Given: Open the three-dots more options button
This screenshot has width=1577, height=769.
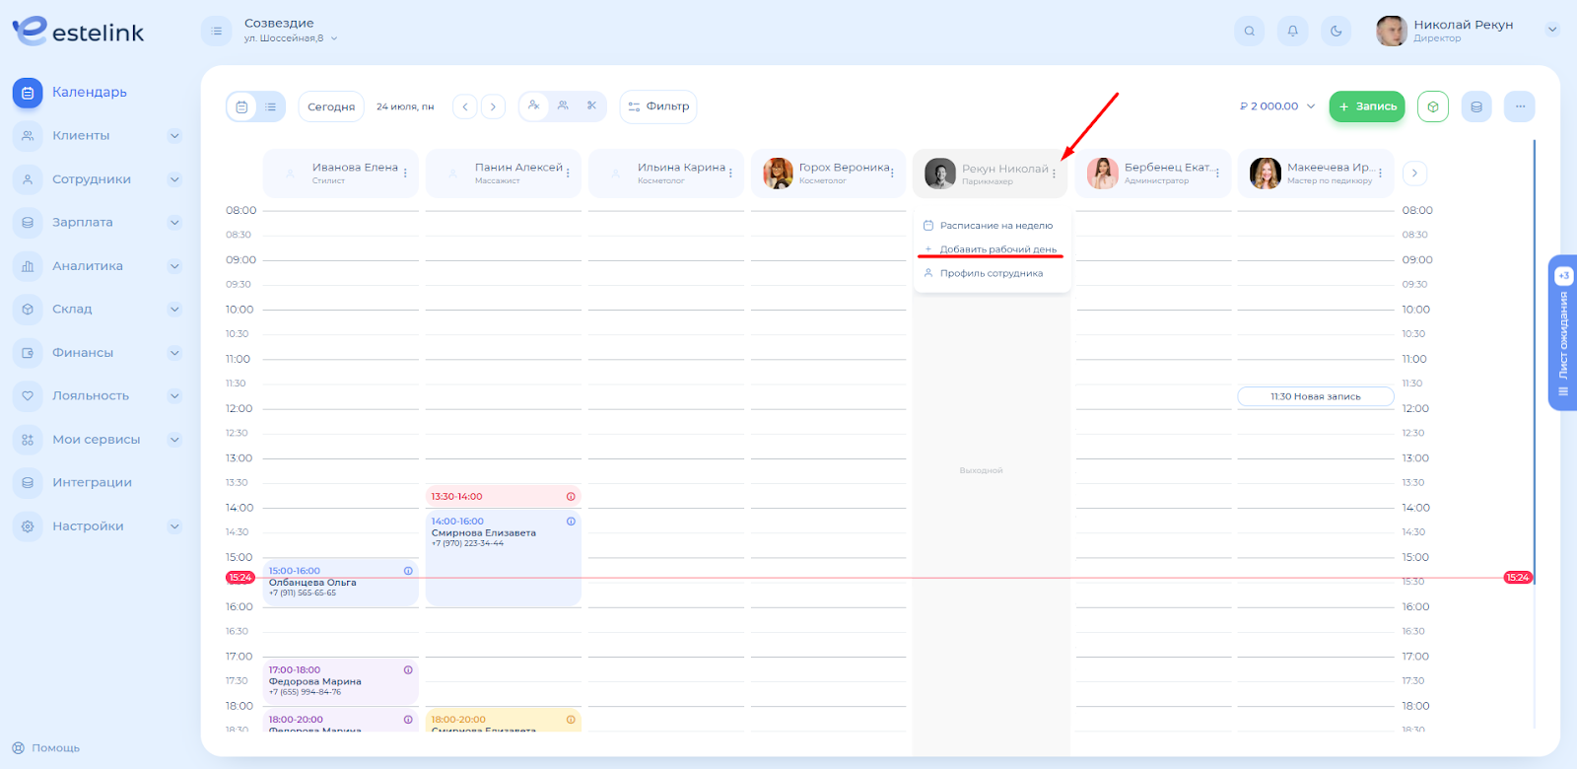Looking at the screenshot, I should click(x=1519, y=106).
